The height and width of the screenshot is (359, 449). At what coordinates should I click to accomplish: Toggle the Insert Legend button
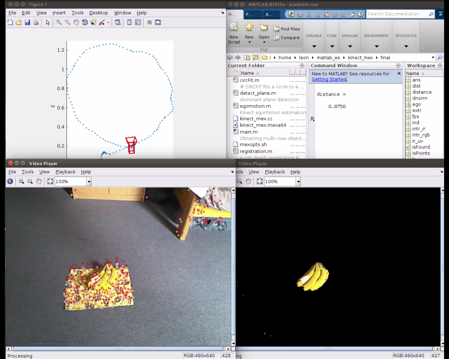[x=138, y=22]
